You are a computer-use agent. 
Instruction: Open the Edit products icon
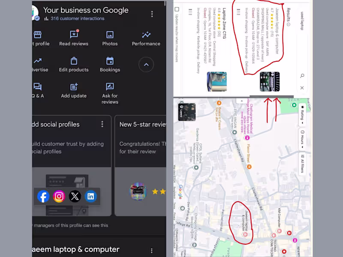pyautogui.click(x=74, y=61)
